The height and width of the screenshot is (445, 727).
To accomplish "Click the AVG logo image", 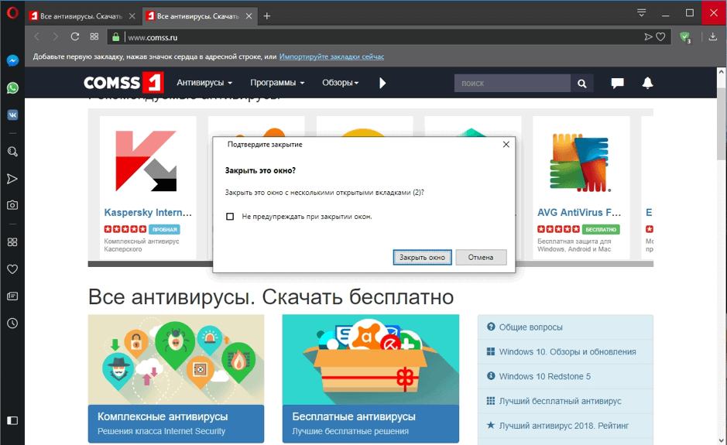I will [580, 163].
